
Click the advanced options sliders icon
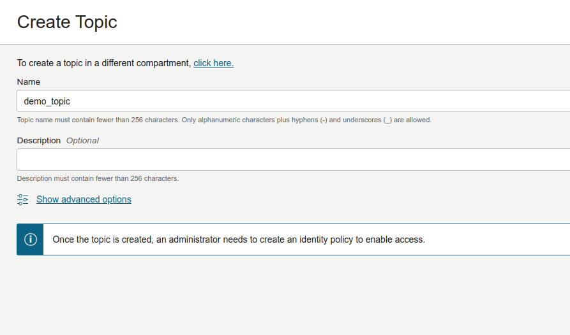tap(23, 199)
